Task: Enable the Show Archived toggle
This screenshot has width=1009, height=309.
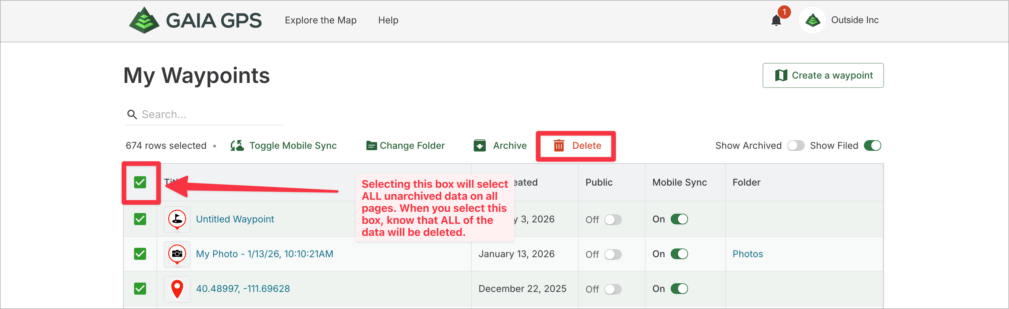Action: coord(795,146)
